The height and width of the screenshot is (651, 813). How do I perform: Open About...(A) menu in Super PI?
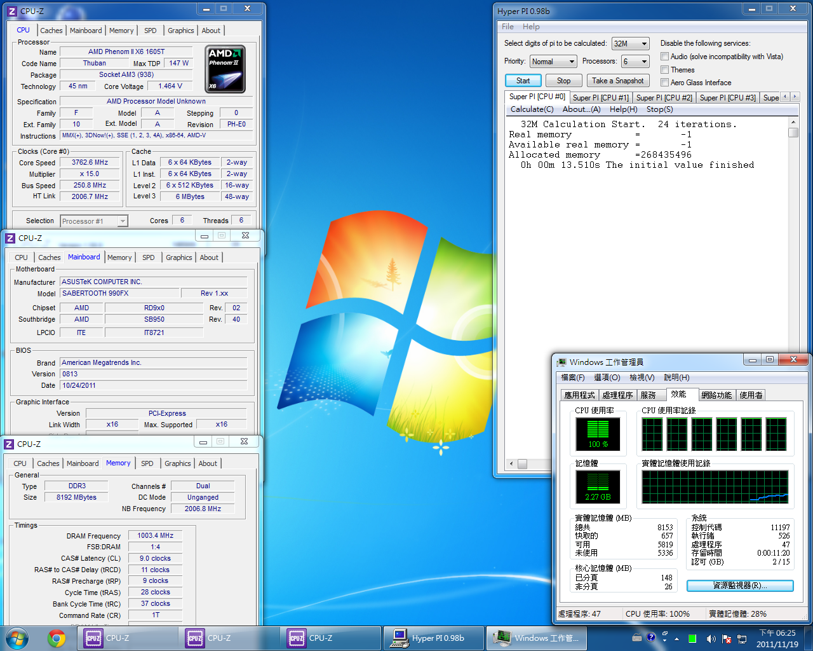point(581,109)
